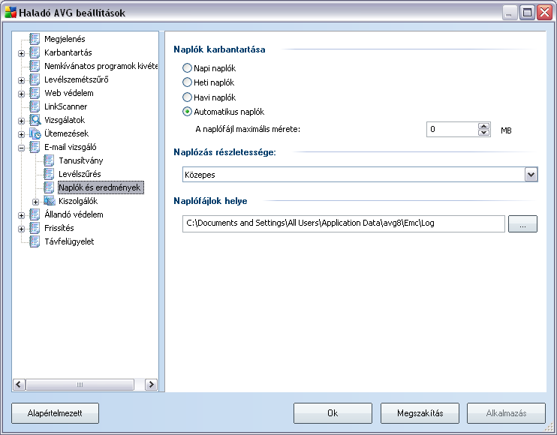This screenshot has width=557, height=435.
Task: Decrease the max log size value
Action: point(483,133)
